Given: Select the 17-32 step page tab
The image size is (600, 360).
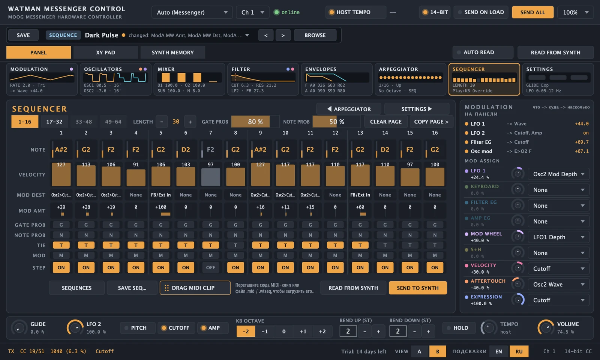Looking at the screenshot, I should click(x=54, y=121).
